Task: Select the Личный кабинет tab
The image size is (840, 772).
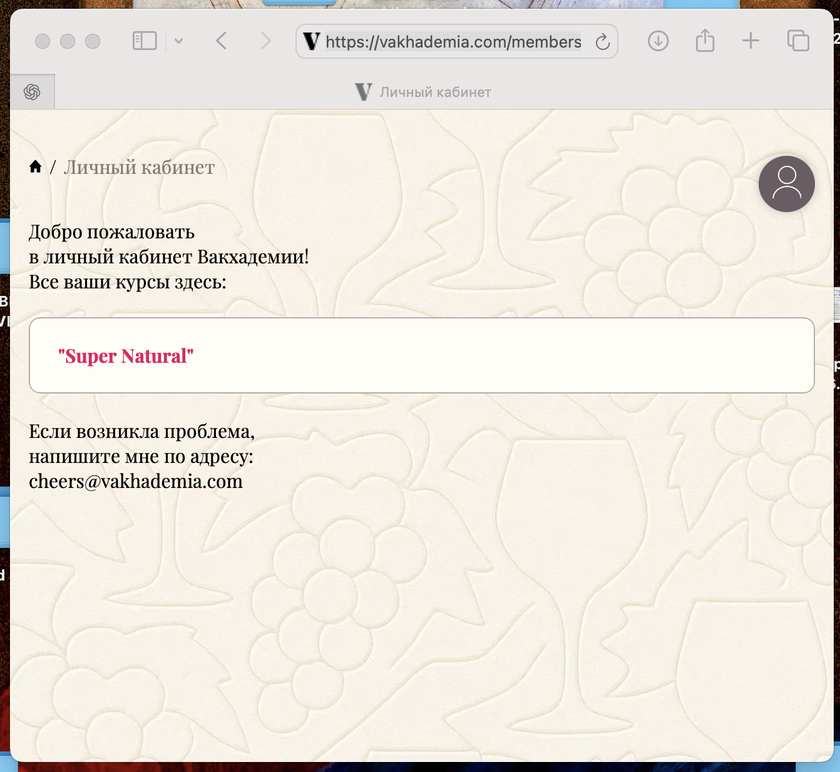Action: (423, 92)
